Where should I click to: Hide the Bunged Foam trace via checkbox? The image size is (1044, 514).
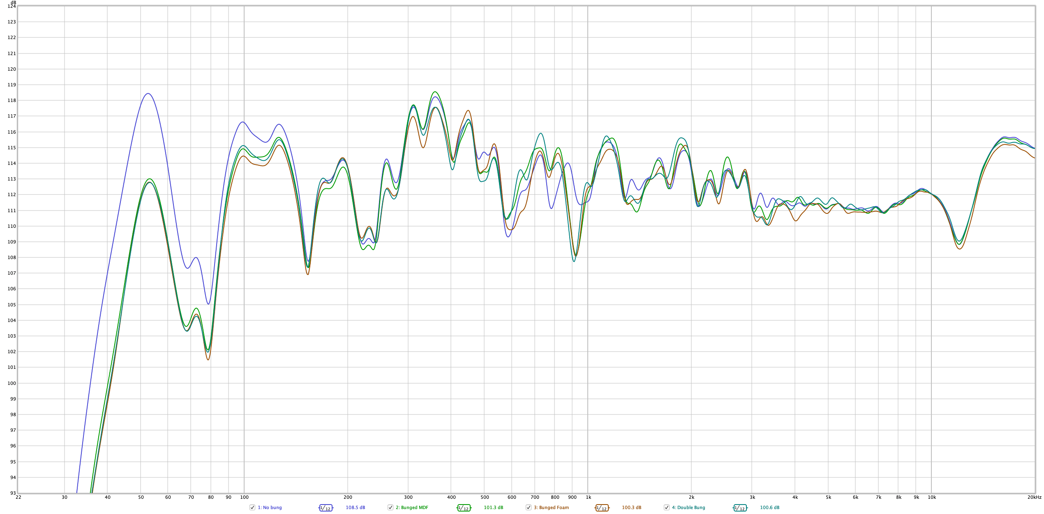click(x=529, y=507)
